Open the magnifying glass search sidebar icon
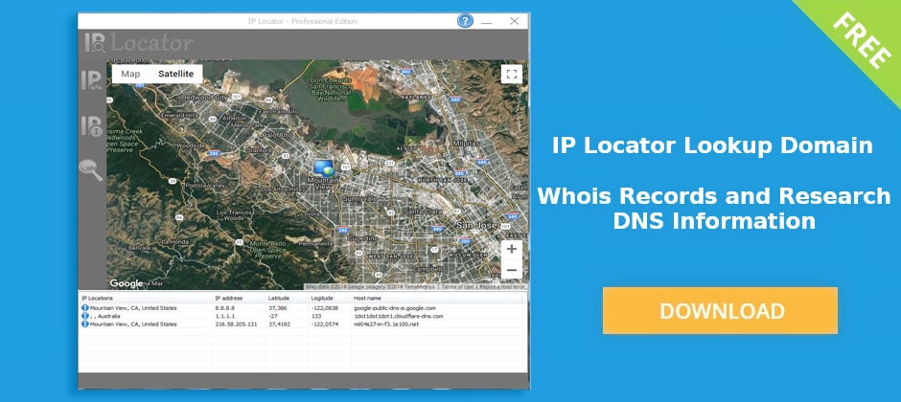The height and width of the screenshot is (402, 901). click(91, 170)
